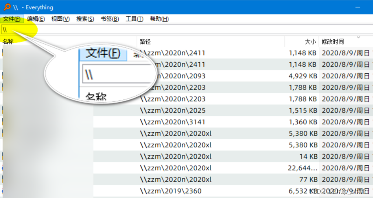Sort results by 路径 column header

[145, 42]
